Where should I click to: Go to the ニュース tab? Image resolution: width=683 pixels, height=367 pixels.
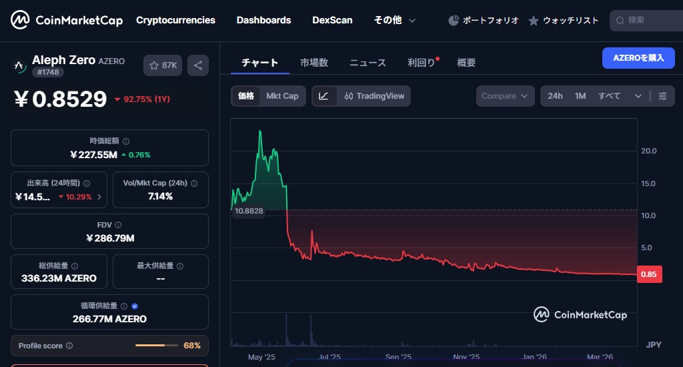coord(368,63)
